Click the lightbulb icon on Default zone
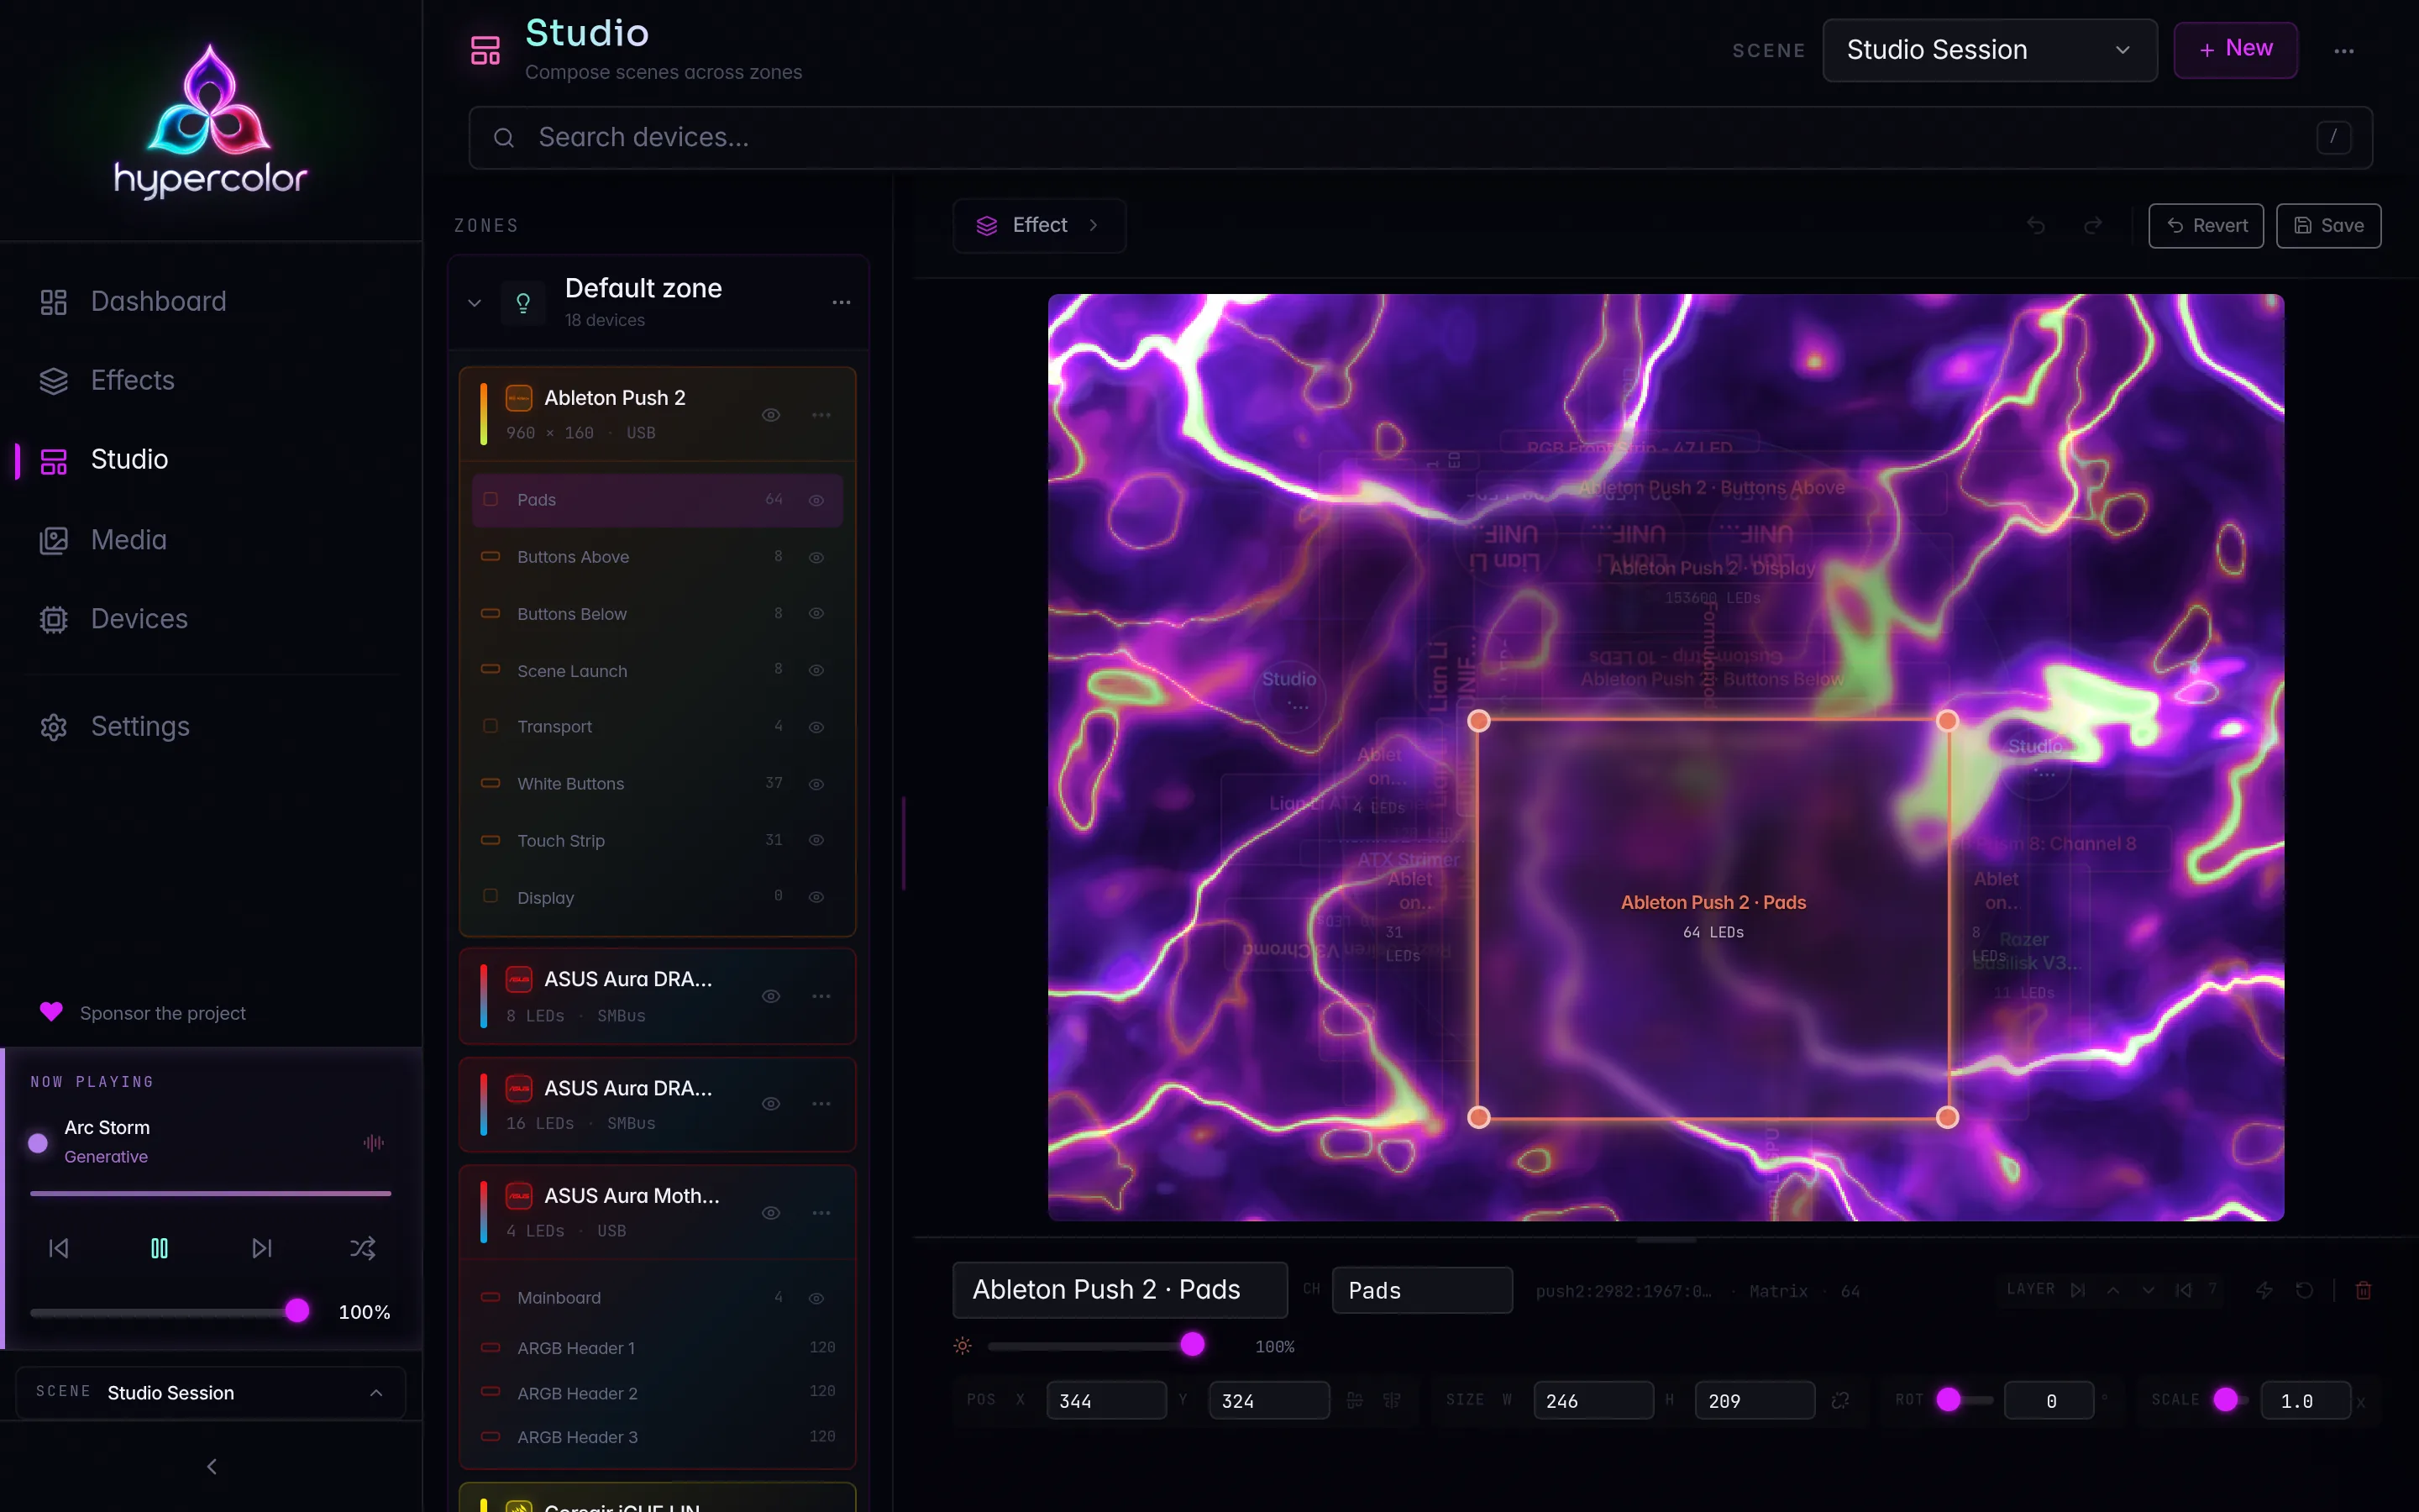The image size is (2419, 1512). pyautogui.click(x=522, y=303)
